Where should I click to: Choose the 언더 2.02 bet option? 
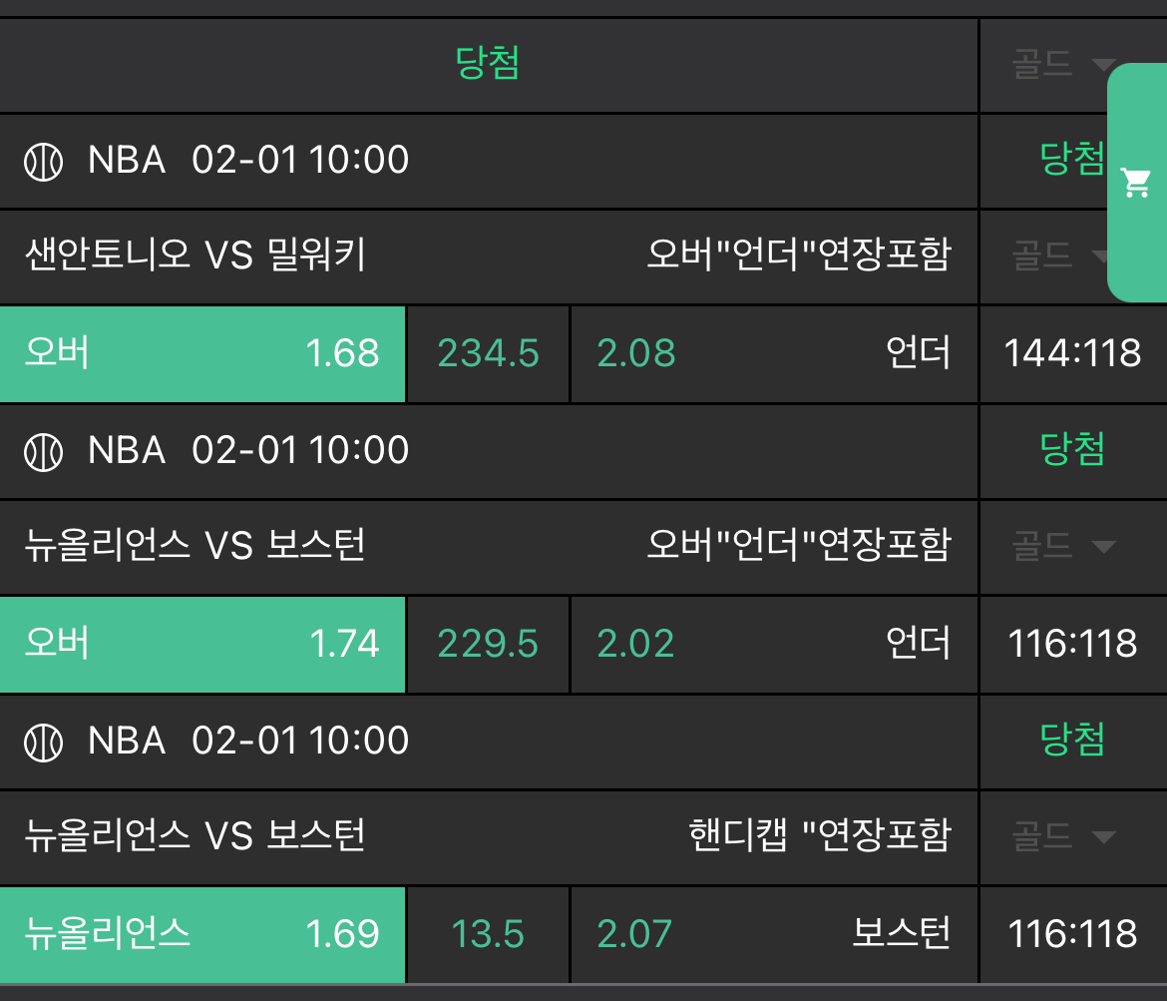773,644
